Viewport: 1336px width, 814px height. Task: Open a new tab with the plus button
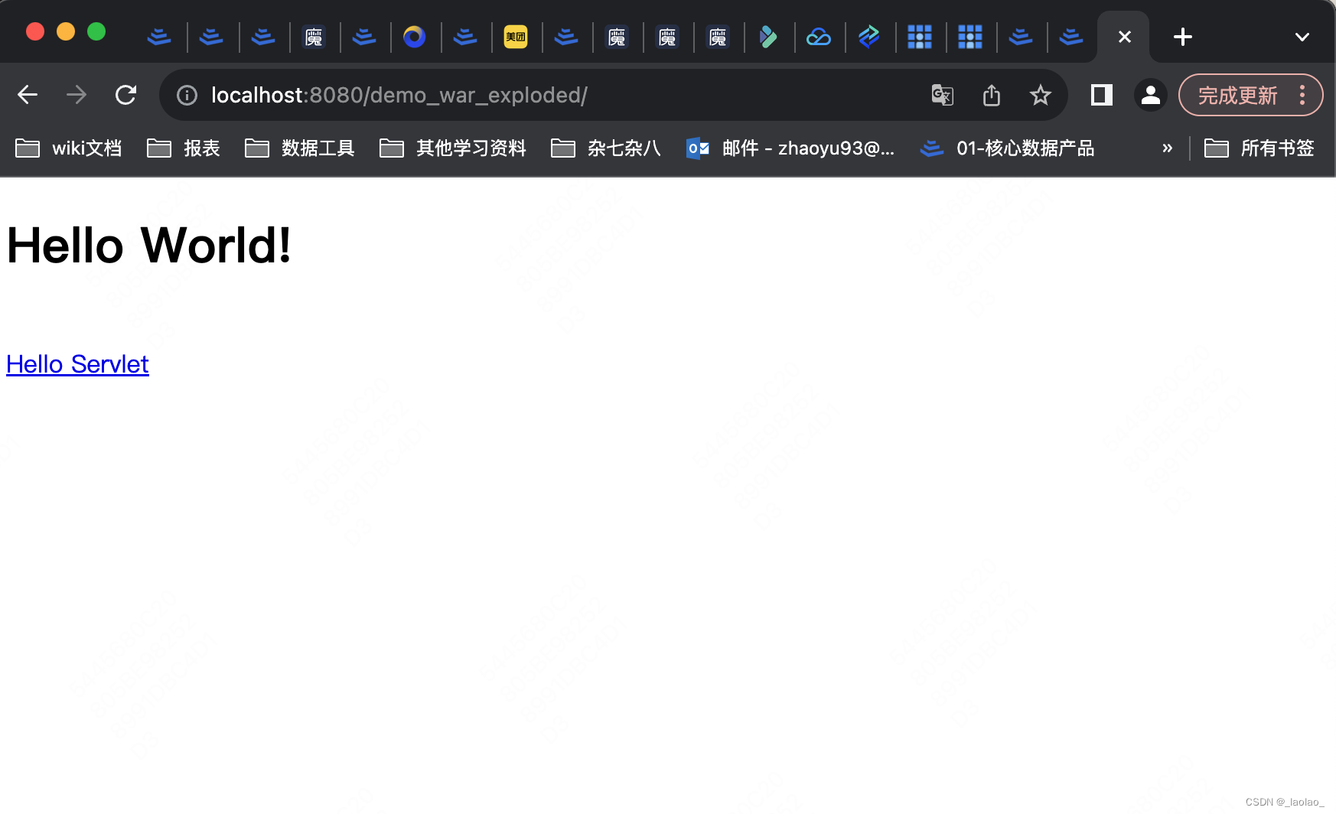click(1182, 37)
